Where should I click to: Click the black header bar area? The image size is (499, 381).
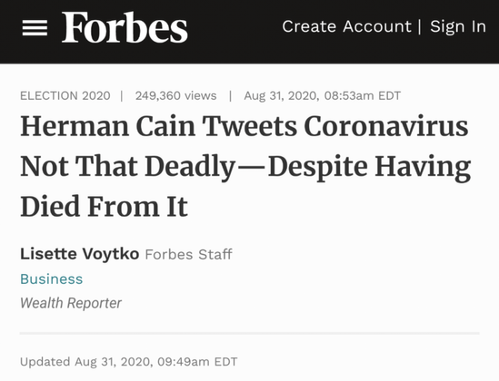(x=249, y=32)
